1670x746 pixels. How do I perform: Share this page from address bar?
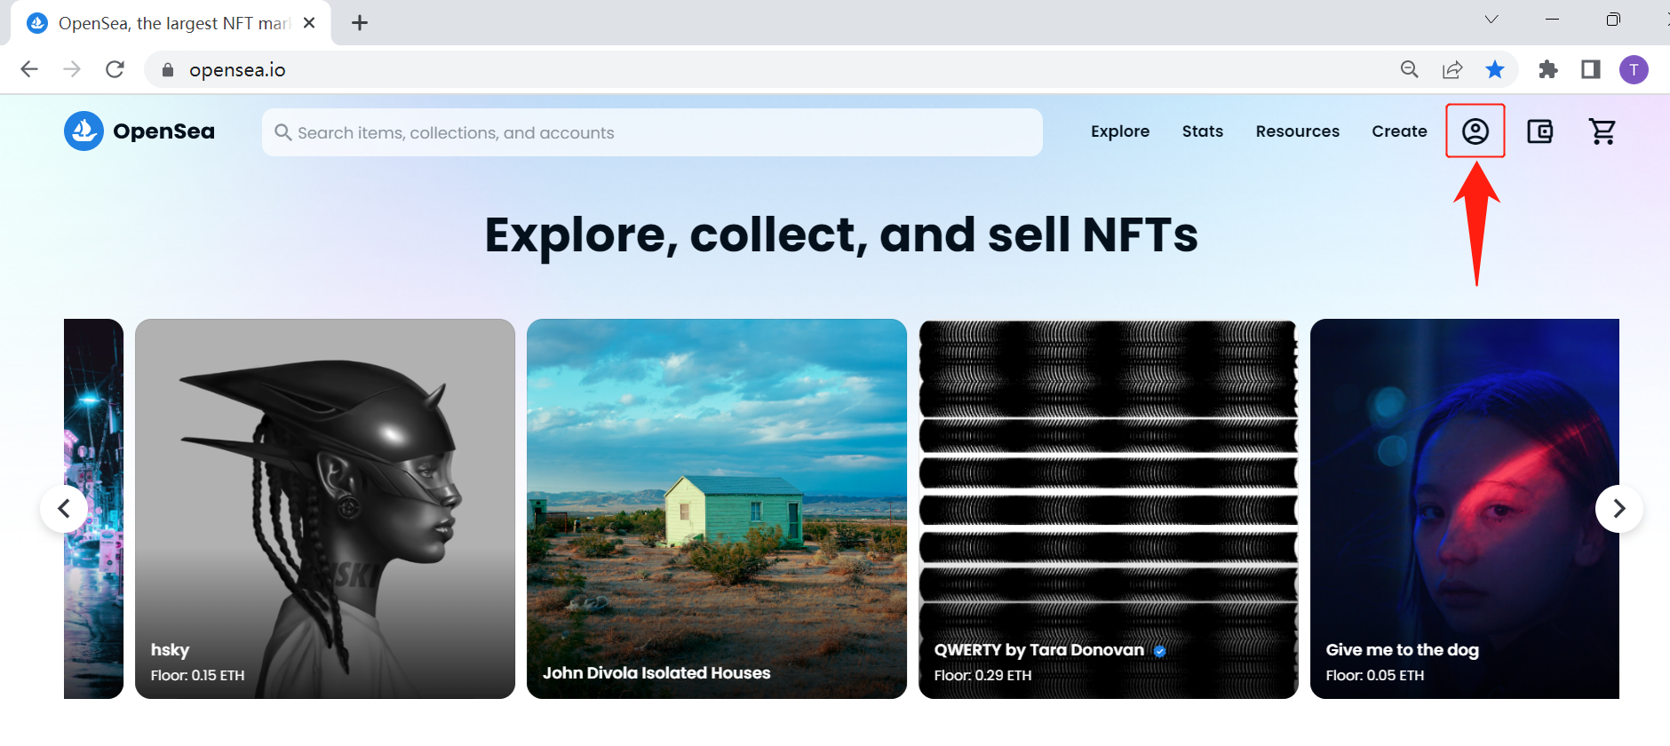tap(1452, 69)
